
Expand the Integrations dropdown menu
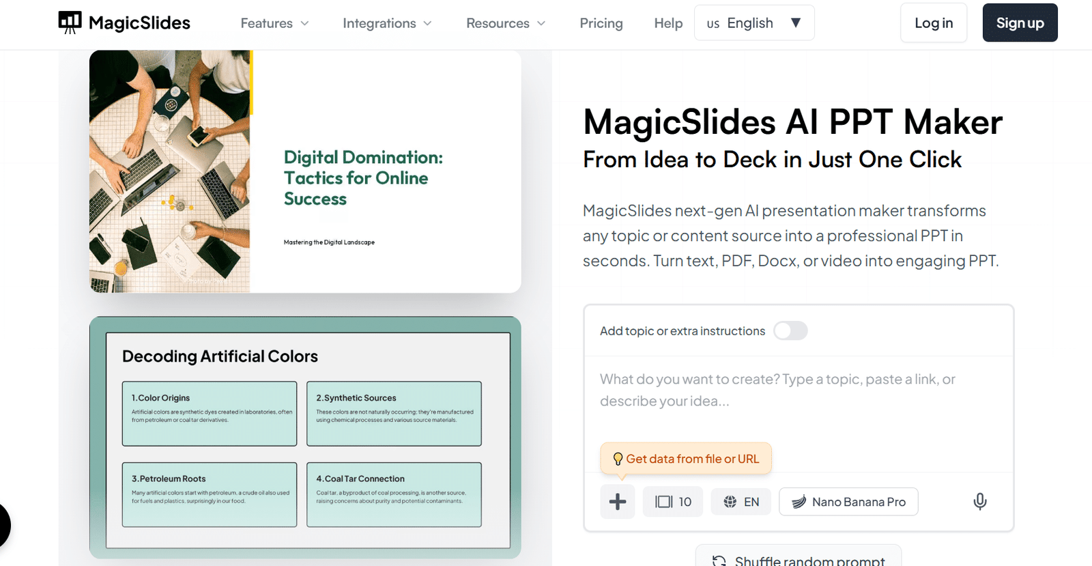[387, 23]
